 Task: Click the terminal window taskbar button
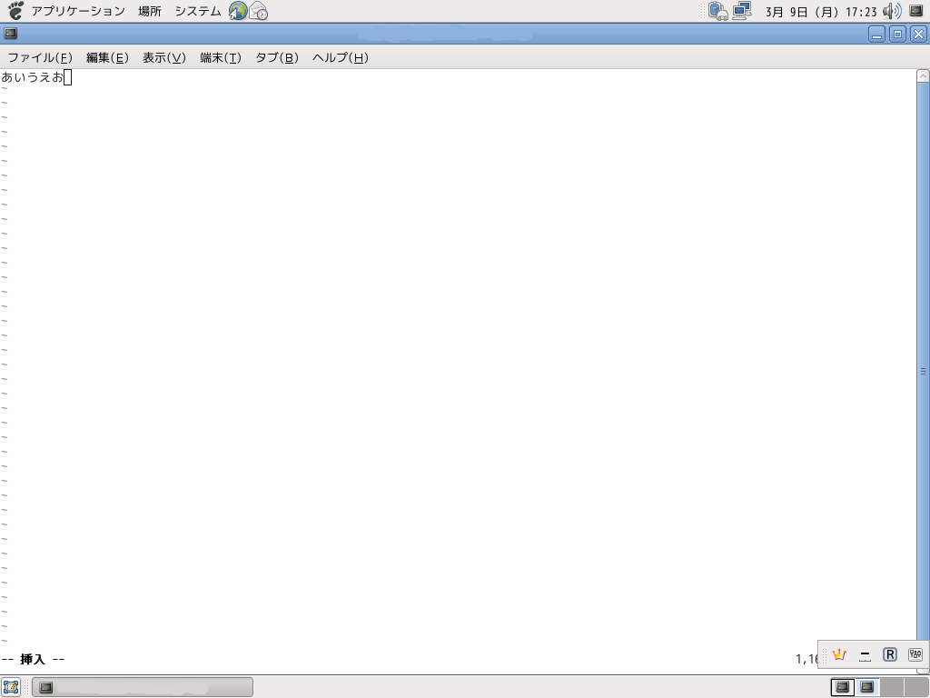click(x=143, y=687)
